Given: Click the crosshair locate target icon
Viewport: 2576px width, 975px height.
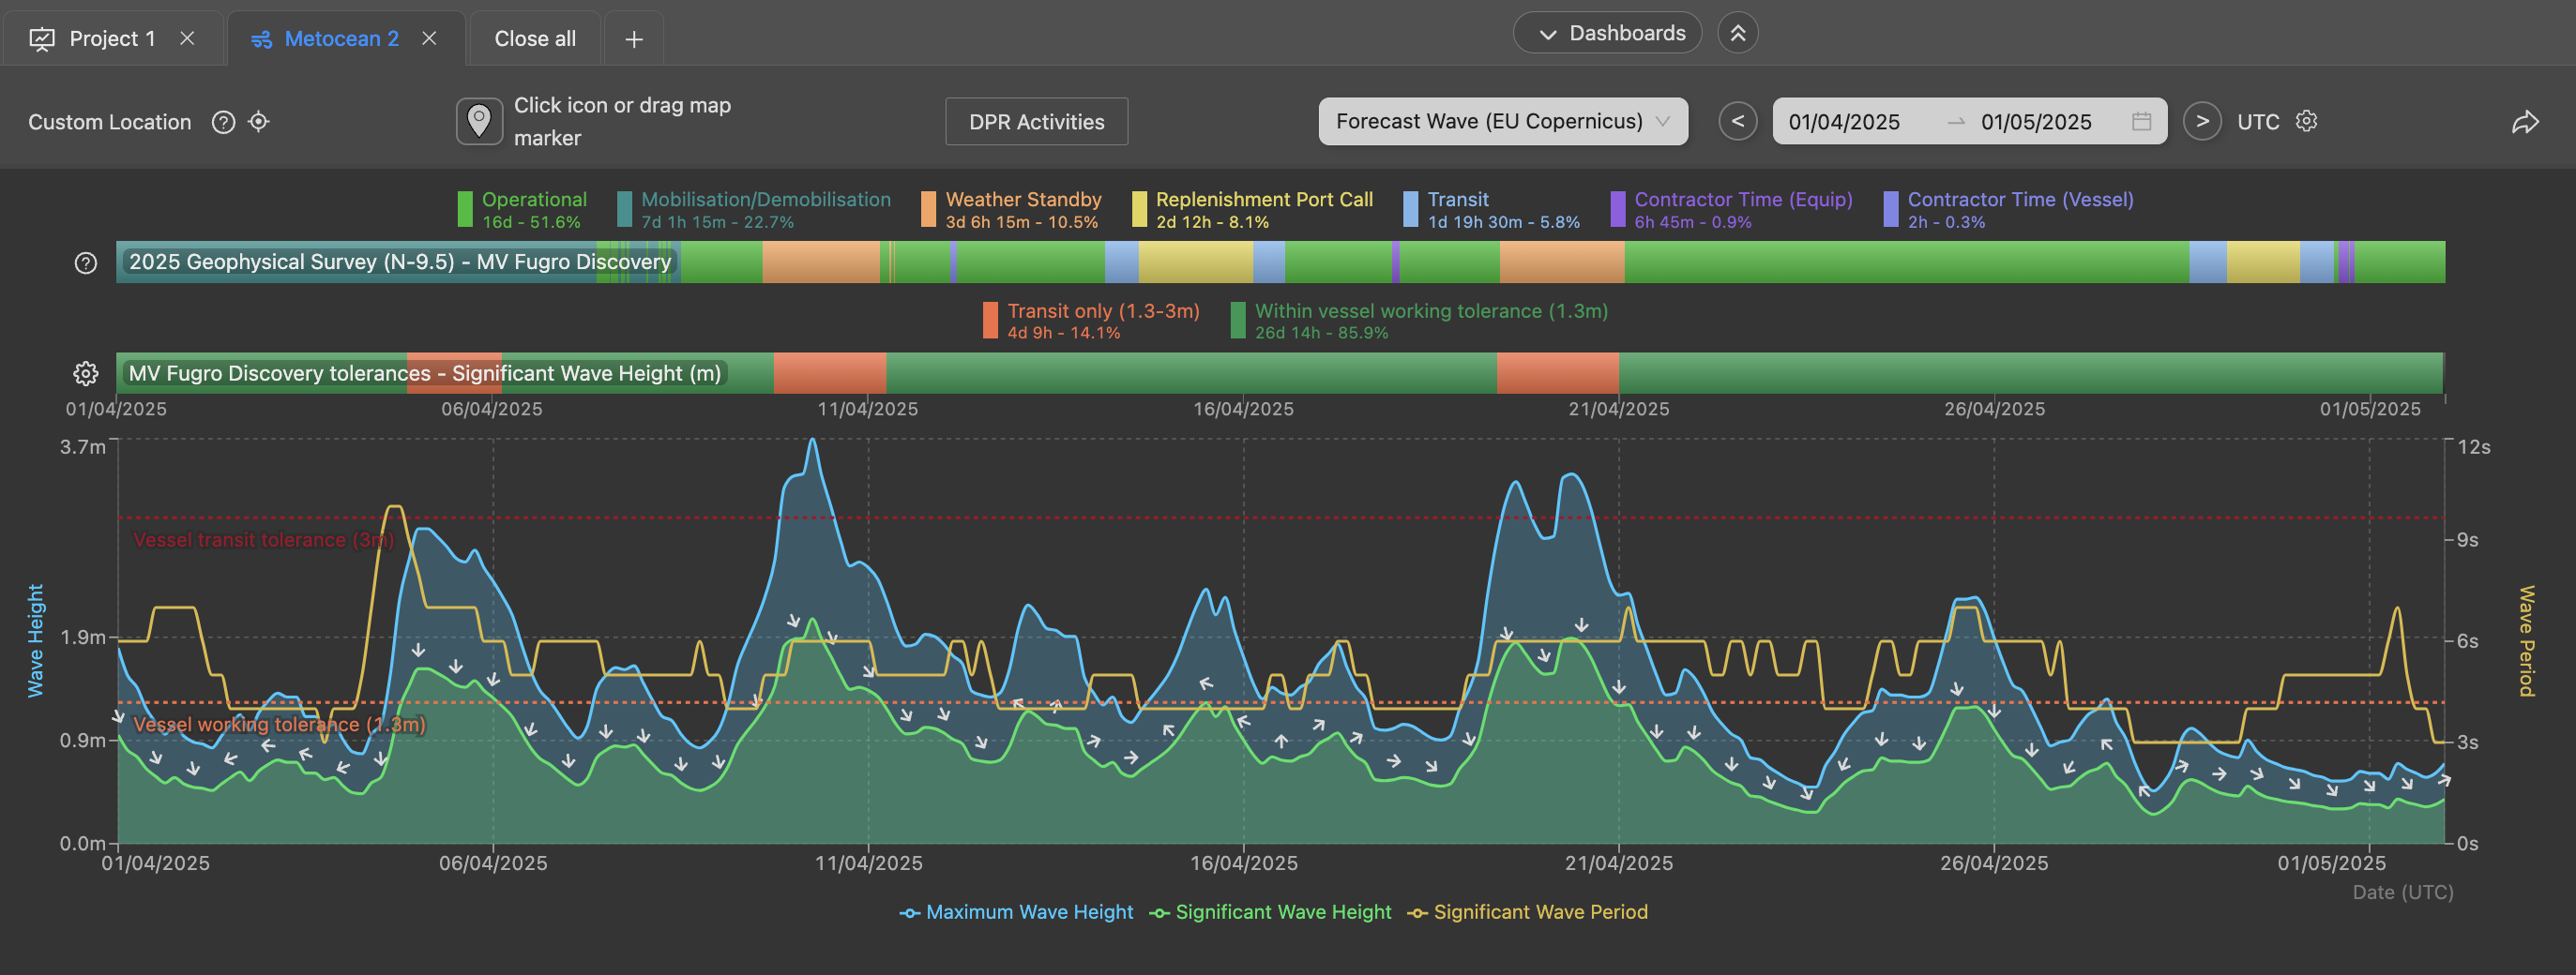Looking at the screenshot, I should 259,122.
